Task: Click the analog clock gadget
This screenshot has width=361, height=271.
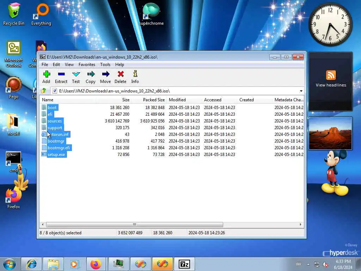Action: coord(330,24)
